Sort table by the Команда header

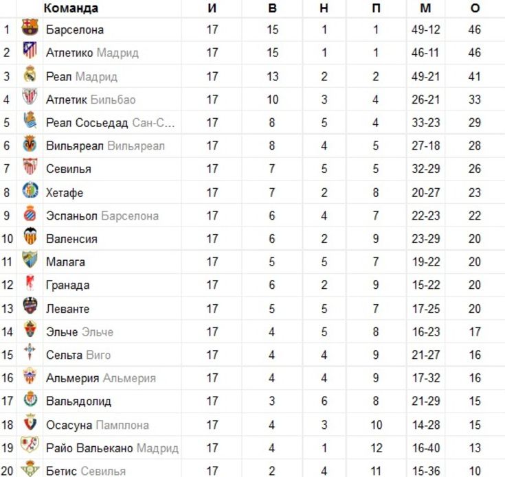tap(71, 8)
